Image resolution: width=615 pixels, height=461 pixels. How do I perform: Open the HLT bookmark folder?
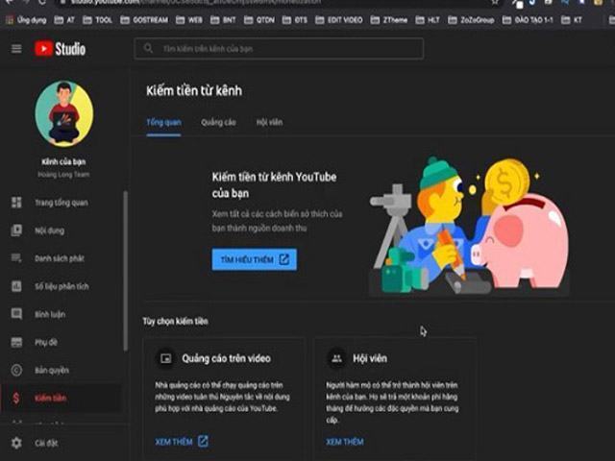click(x=428, y=19)
